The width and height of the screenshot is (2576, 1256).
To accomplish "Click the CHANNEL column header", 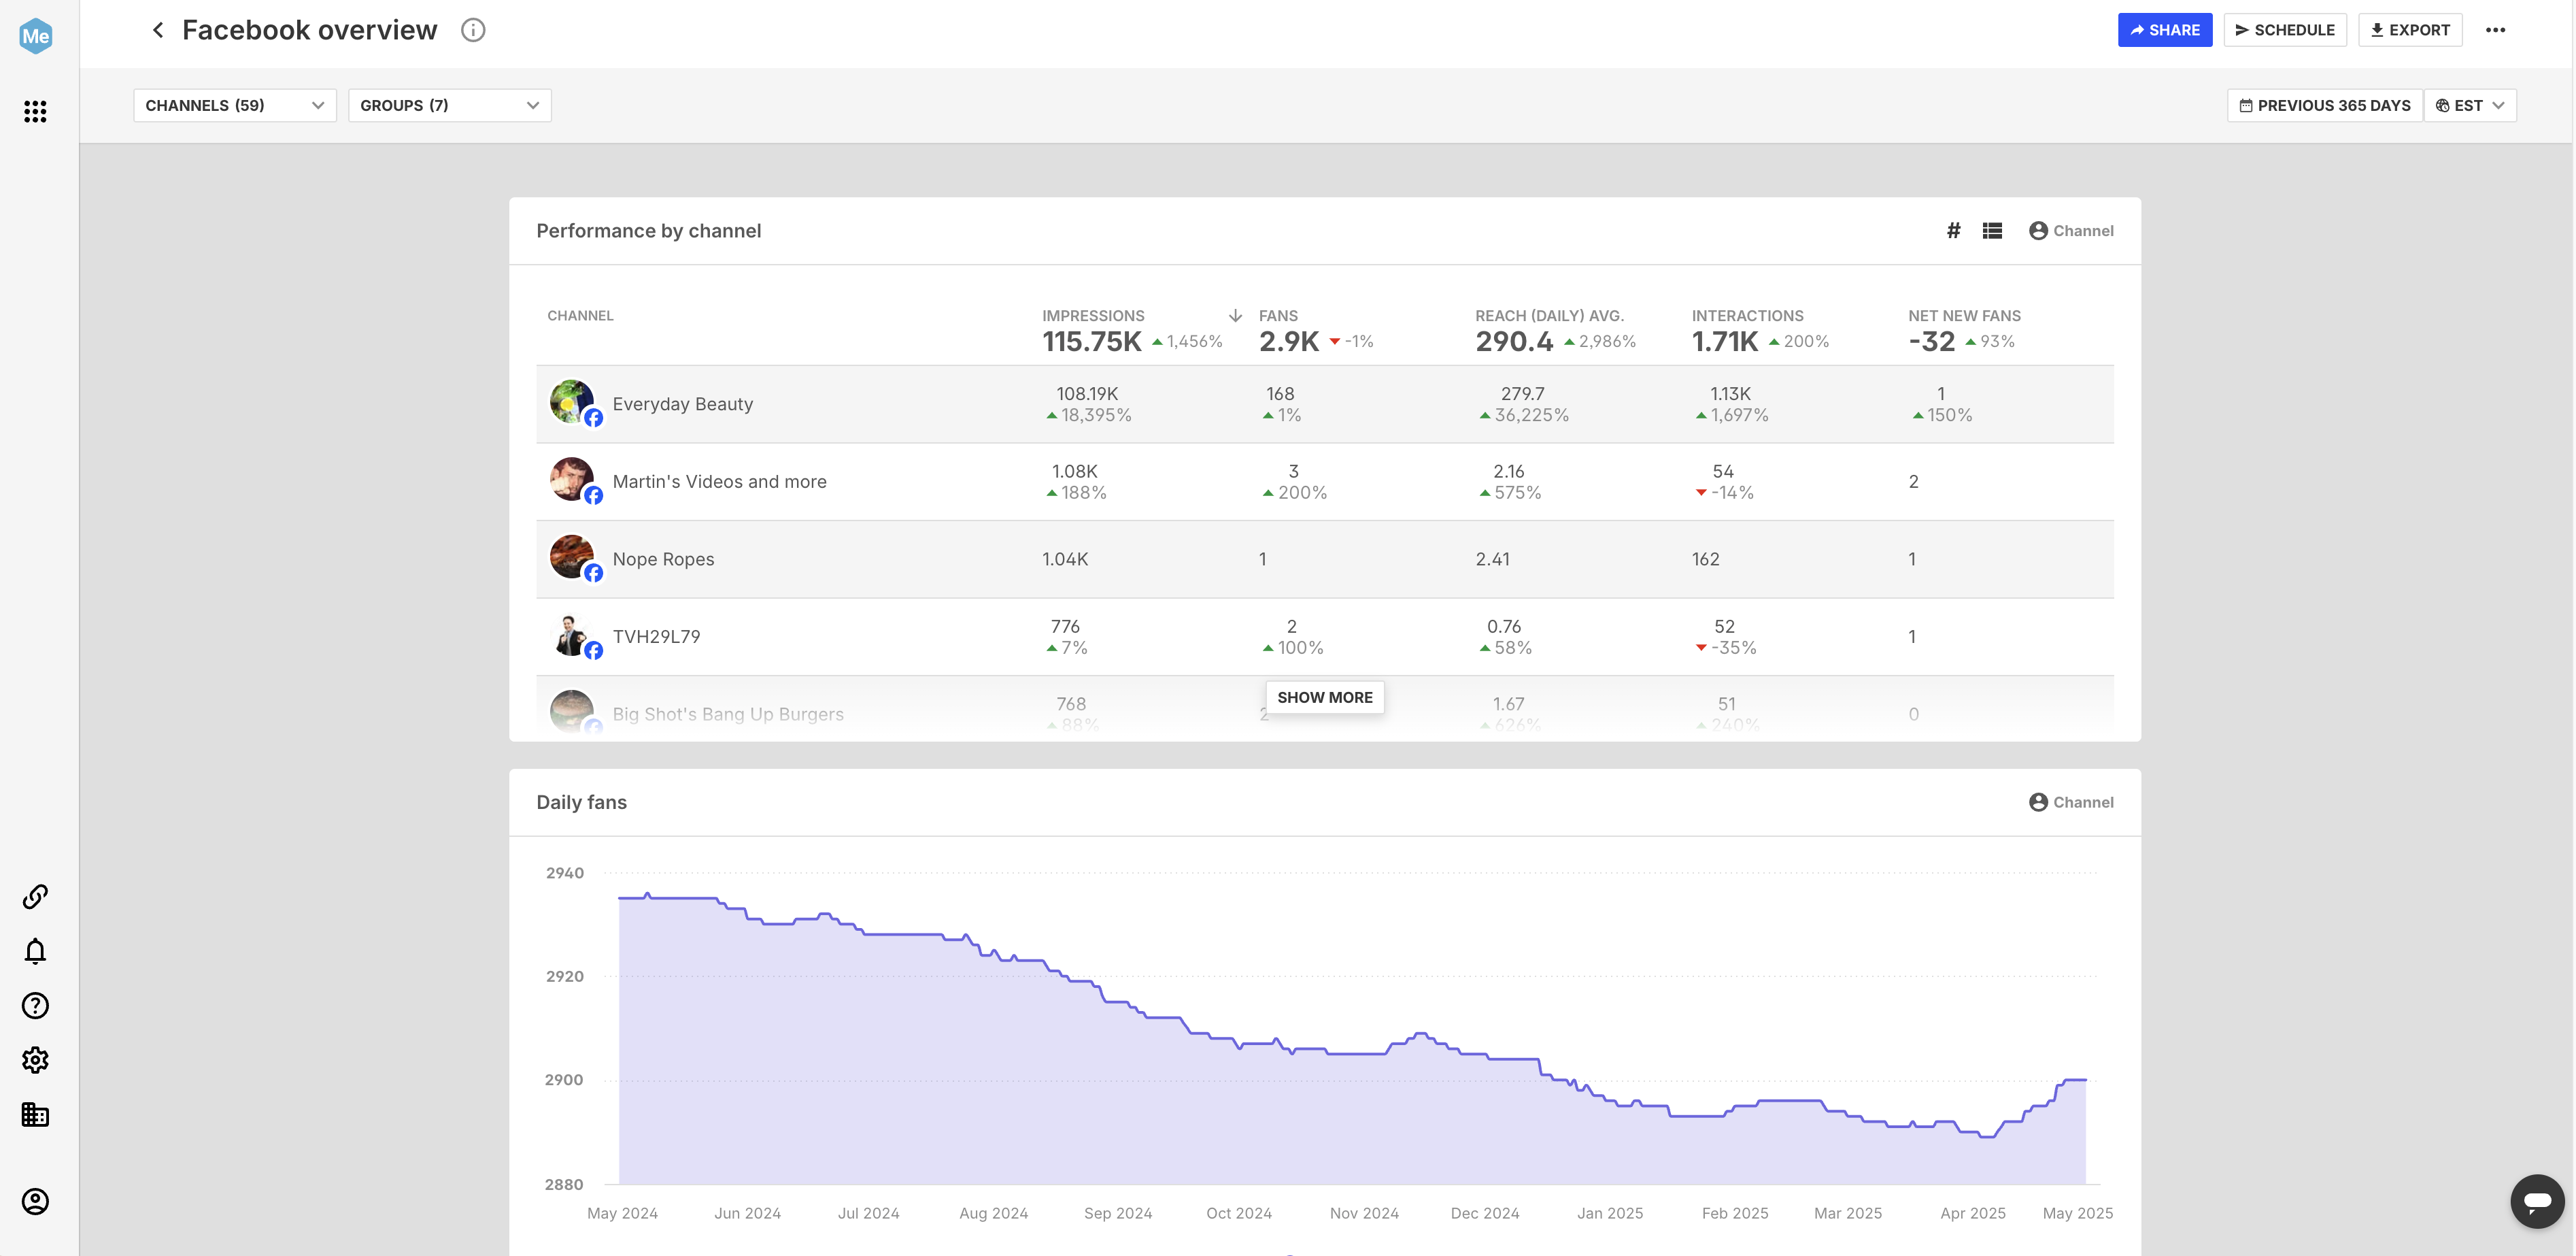I will (580, 315).
